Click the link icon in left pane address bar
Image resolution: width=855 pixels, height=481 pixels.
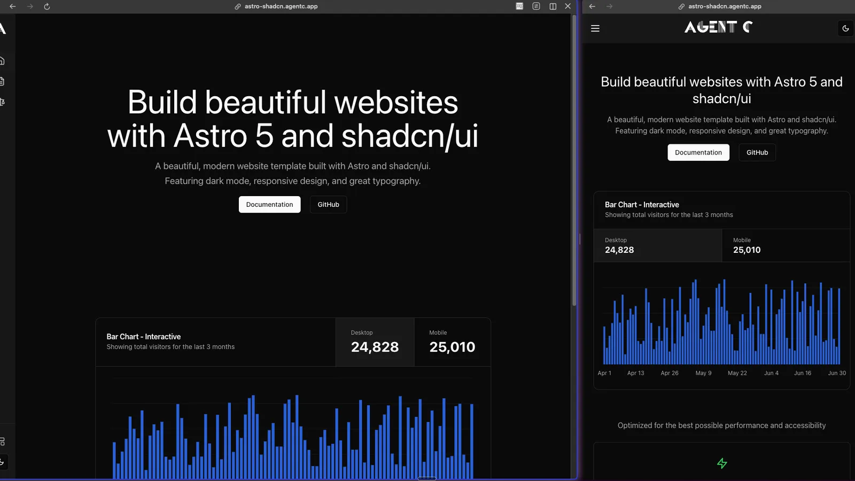coord(238,6)
